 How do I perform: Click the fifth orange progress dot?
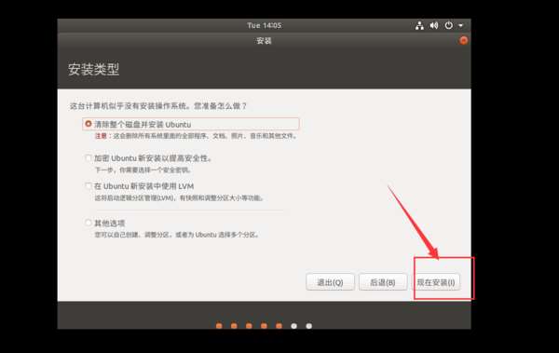(279, 326)
